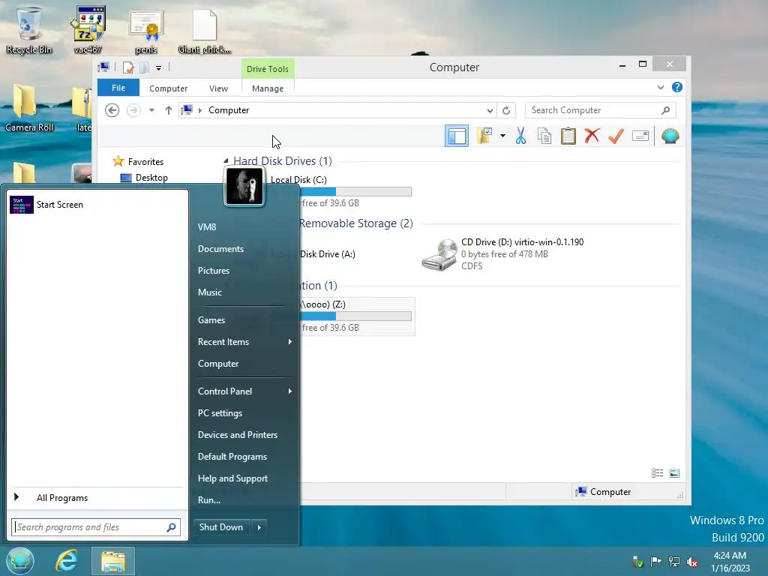Image resolution: width=768 pixels, height=576 pixels.
Task: Click Properties icon in quick access toolbar
Action: tap(128, 67)
